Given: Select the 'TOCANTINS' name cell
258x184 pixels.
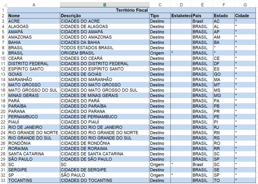Looking at the screenshot, I should pyautogui.click(x=34, y=180).
